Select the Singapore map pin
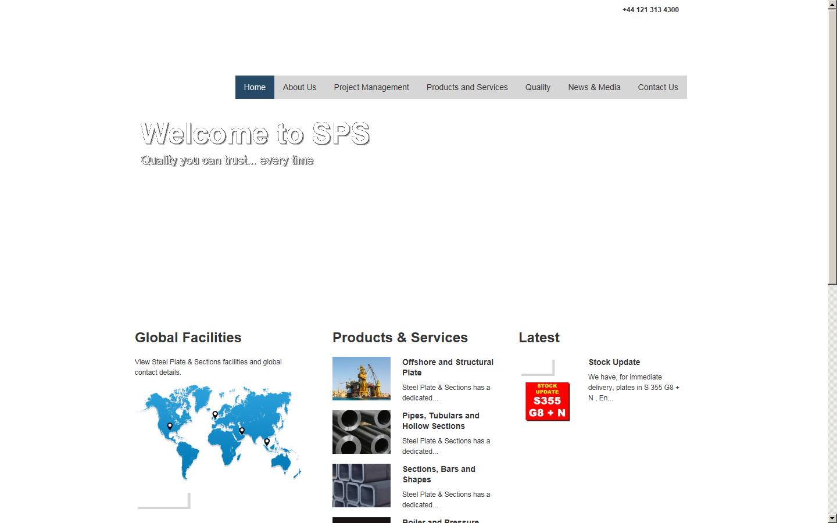This screenshot has width=837, height=523. coord(266,442)
